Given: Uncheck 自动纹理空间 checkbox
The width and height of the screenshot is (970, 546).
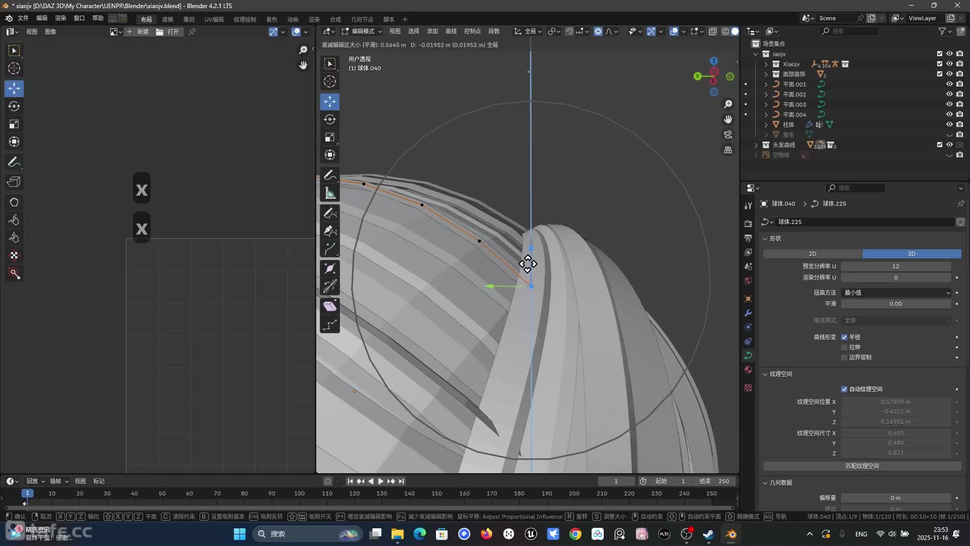Looking at the screenshot, I should [844, 389].
